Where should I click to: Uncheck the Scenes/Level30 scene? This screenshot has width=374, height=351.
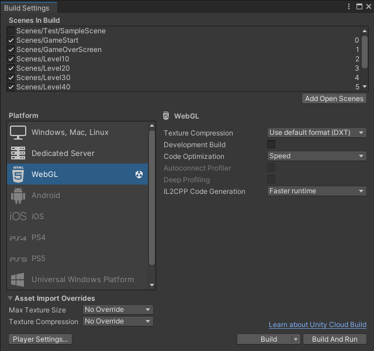(11, 78)
